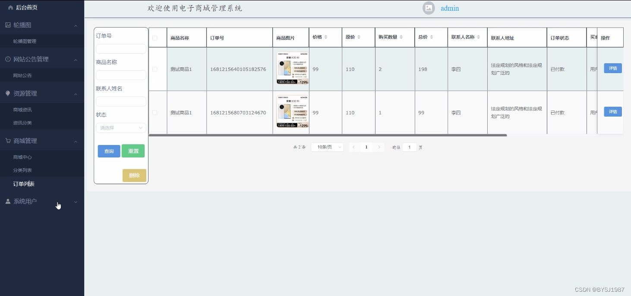Open 详情 for order ending 124670
631x296 pixels.
pos(613,111)
